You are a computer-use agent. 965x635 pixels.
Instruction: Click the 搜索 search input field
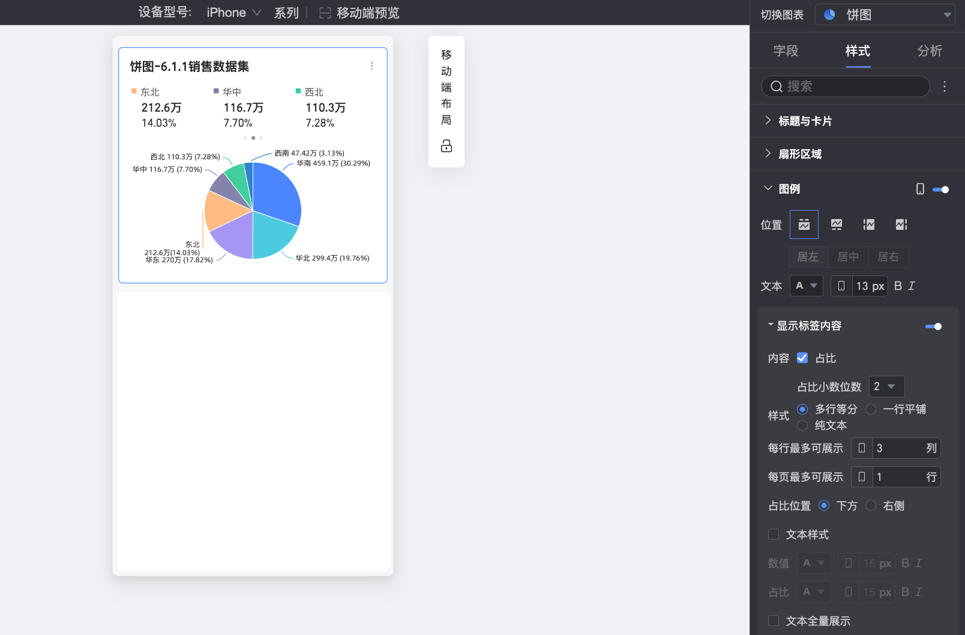[x=846, y=86]
